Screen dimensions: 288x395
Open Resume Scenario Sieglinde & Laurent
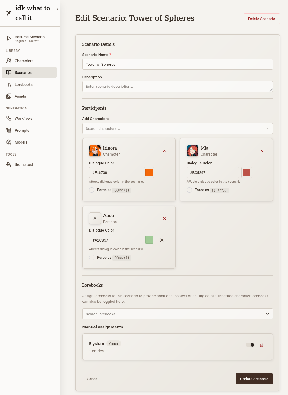pos(29,38)
